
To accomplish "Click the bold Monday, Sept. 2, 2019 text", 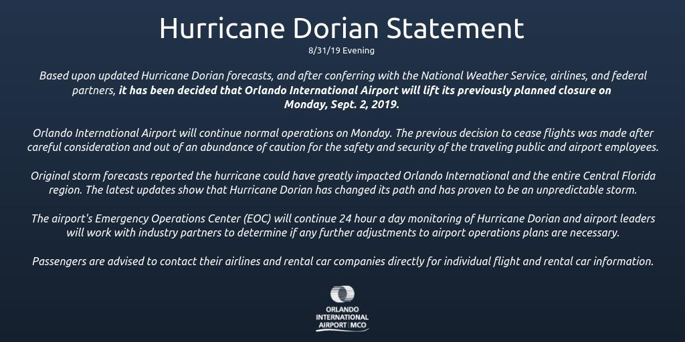I will point(342,104).
